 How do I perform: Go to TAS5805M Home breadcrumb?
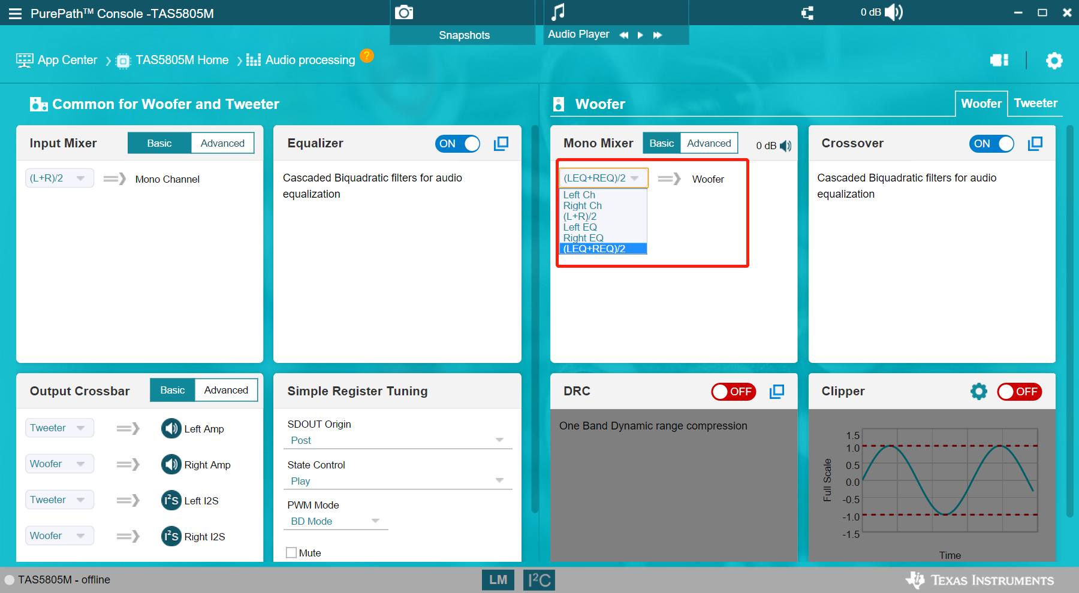point(172,60)
